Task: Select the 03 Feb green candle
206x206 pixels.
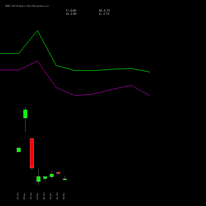Action: pos(51,176)
